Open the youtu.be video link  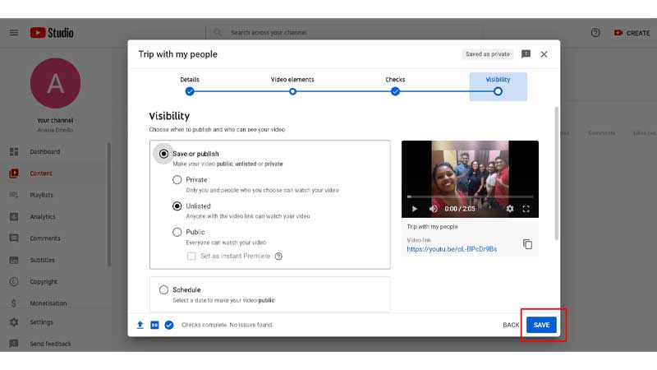(452, 249)
